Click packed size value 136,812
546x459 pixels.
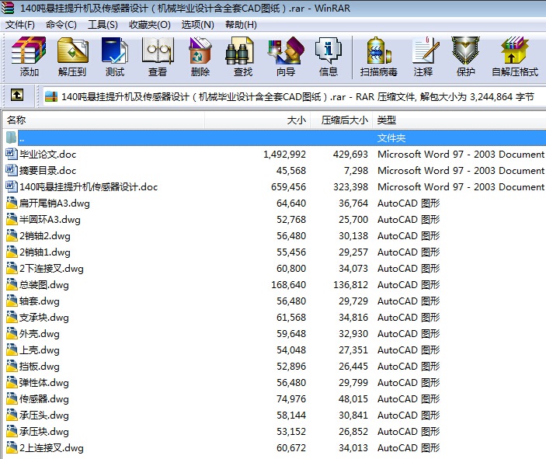click(350, 285)
